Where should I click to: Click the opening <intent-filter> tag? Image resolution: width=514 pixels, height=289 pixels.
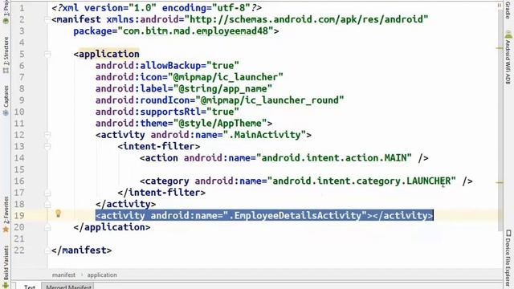click(159, 146)
